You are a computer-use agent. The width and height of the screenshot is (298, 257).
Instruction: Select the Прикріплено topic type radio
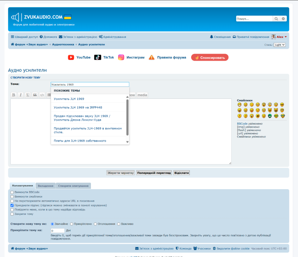(72, 224)
